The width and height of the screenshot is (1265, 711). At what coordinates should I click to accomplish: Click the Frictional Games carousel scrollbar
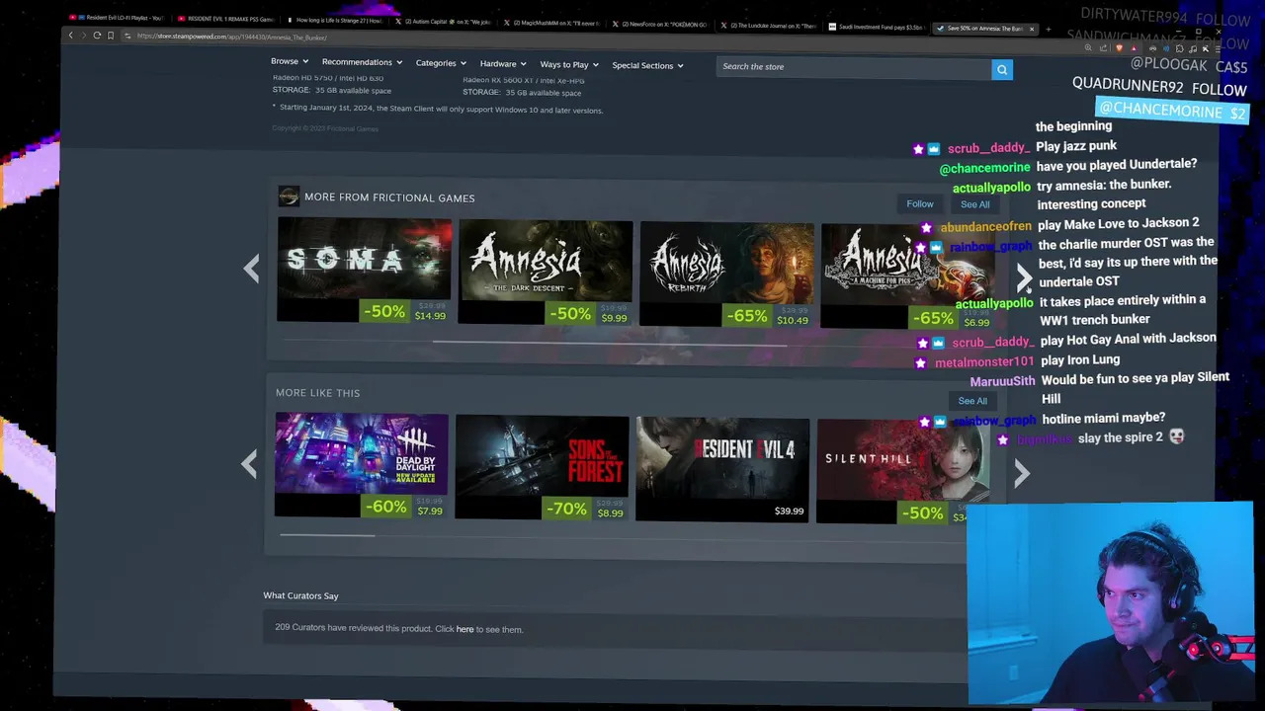(610, 344)
